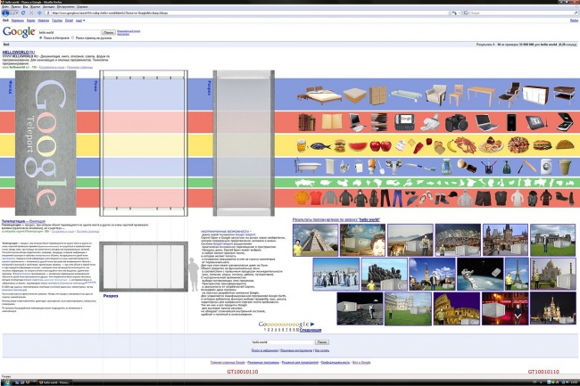Click the blue next-page arrow after Gooooogle

point(312,324)
